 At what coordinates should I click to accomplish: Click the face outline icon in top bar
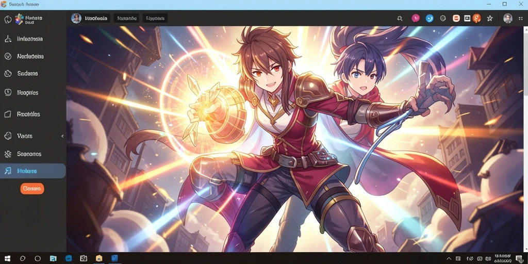tap(443, 19)
